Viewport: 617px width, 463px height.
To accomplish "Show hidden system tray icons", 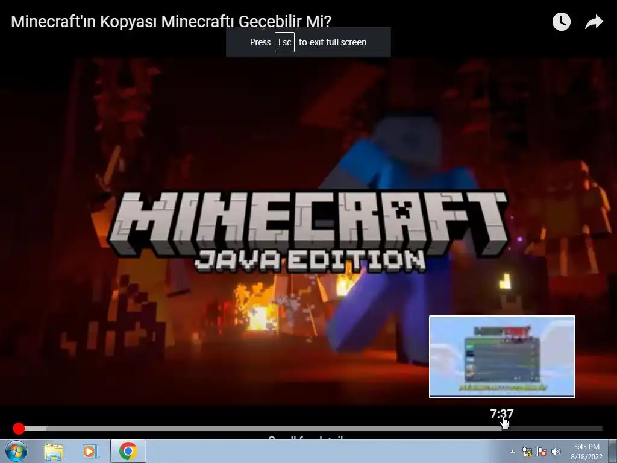I will 512,452.
